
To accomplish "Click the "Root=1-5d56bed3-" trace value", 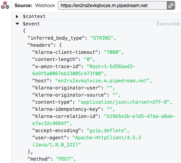I will 111,66.
